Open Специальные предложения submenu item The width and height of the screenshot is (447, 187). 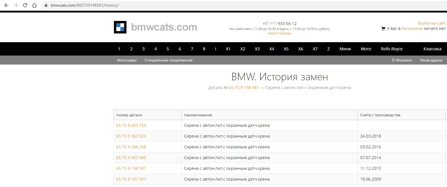coord(168,60)
